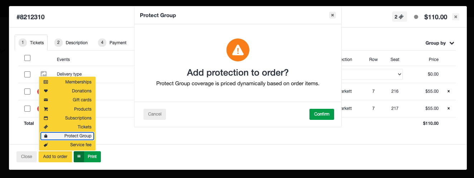Click the Protect Group lock icon

click(x=46, y=136)
